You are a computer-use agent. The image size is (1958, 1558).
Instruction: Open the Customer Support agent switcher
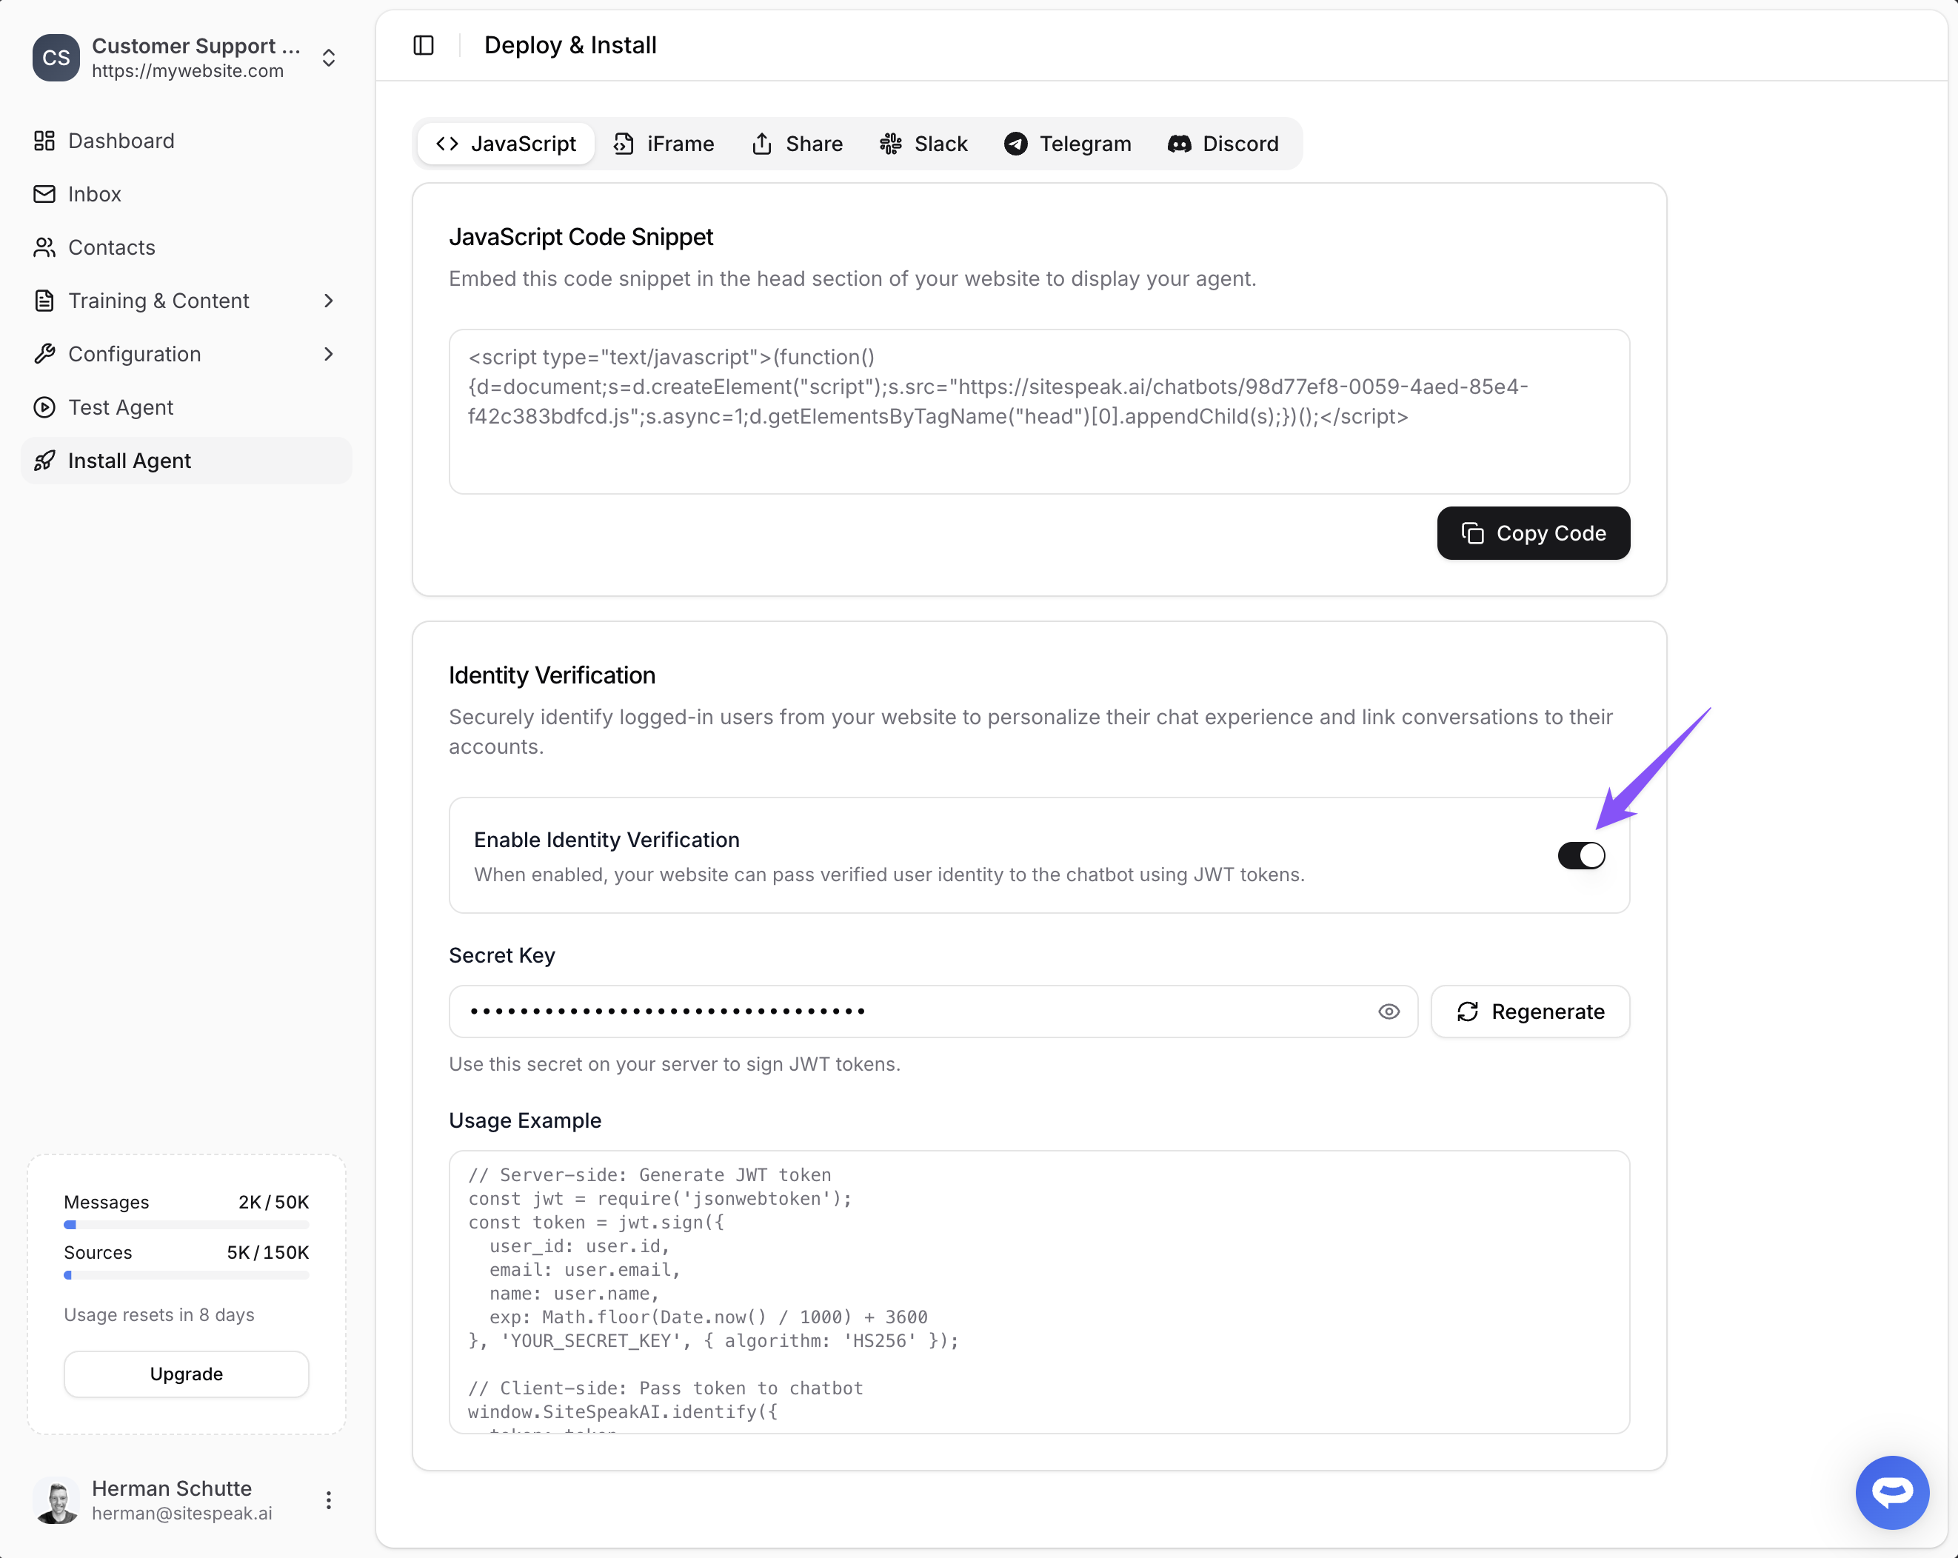329,58
